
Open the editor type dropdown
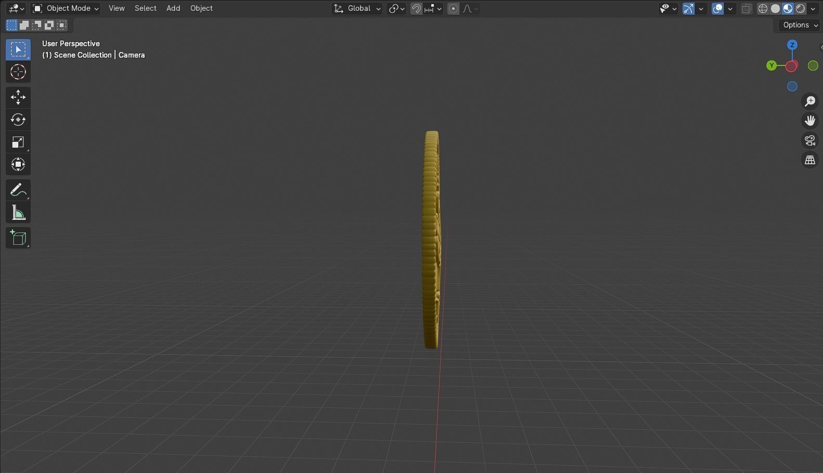[16, 8]
